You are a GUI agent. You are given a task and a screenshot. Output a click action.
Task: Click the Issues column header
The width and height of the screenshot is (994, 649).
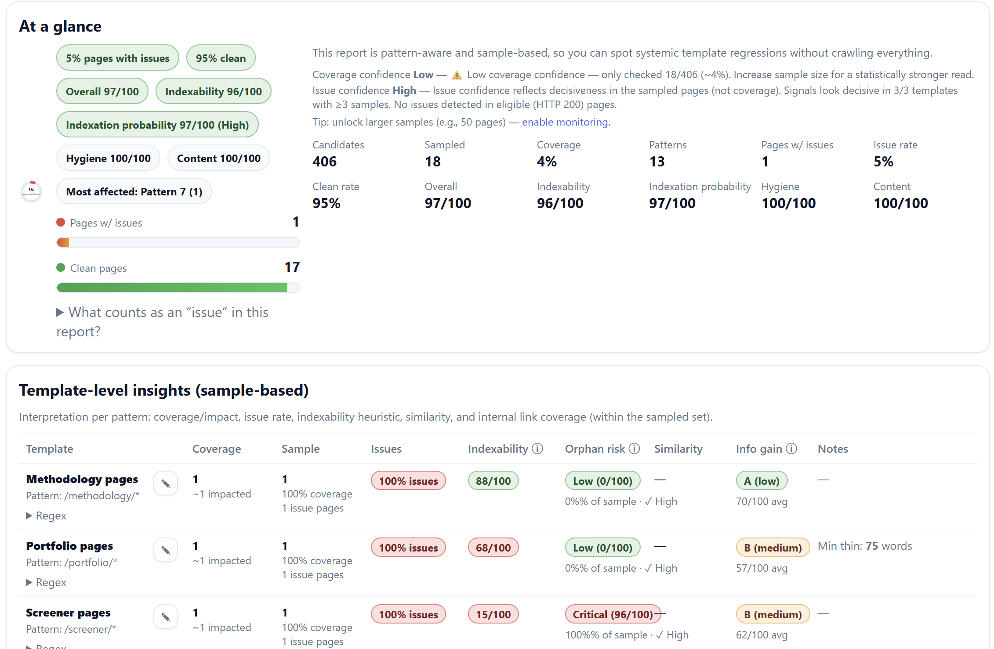(x=386, y=449)
